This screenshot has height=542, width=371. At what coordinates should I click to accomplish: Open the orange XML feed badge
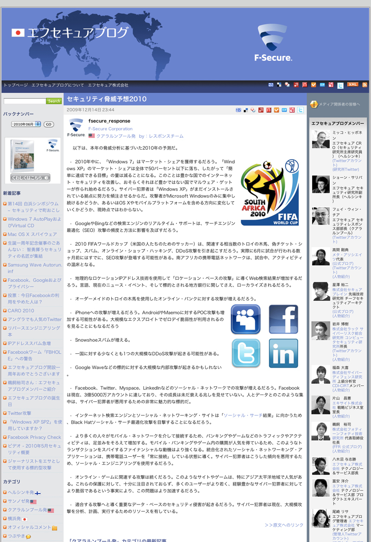point(352,84)
